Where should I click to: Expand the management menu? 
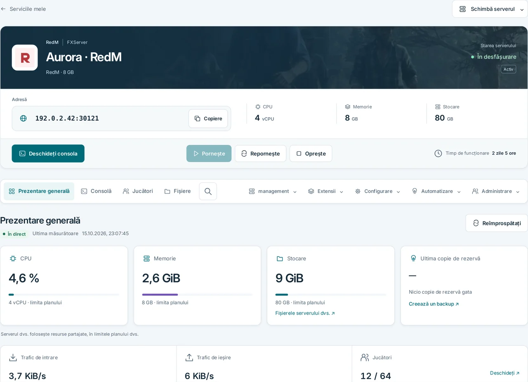[x=273, y=191]
